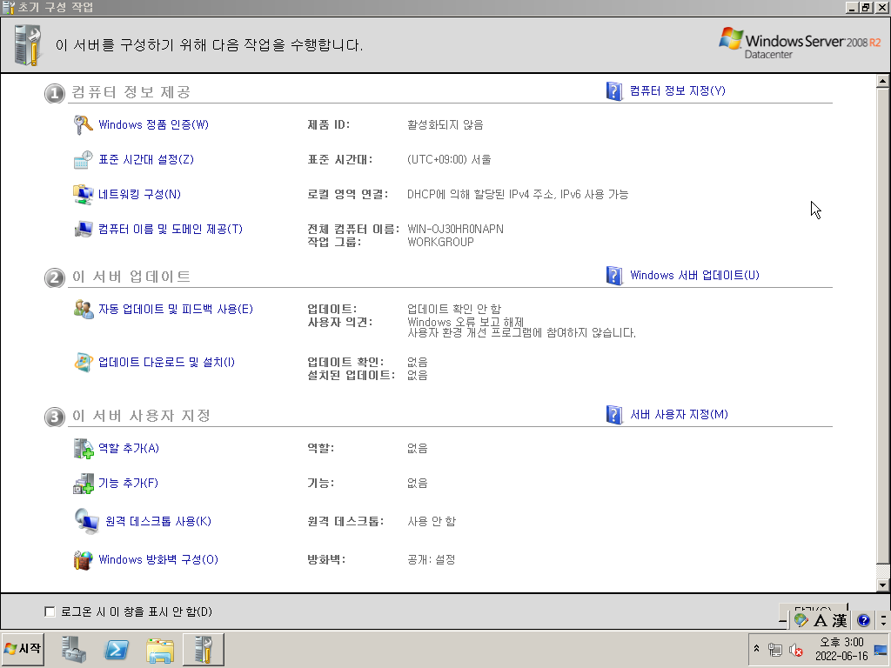Click the scrollbar down arrow
The width and height of the screenshot is (891, 668).
[x=882, y=584]
